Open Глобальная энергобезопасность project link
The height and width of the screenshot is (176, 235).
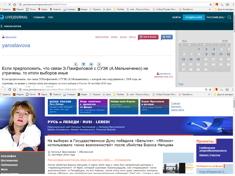(213, 149)
